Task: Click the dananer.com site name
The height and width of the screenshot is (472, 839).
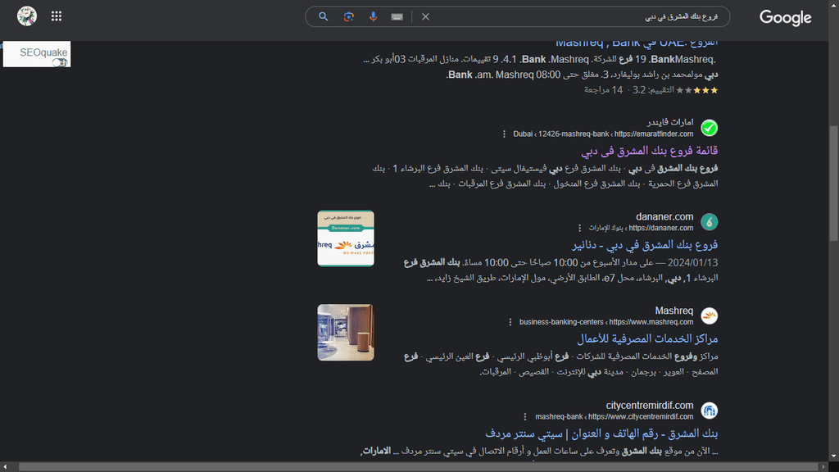Action: (x=664, y=216)
